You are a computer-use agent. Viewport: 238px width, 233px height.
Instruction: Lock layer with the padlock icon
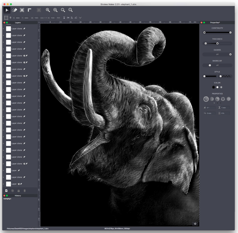click(18, 191)
